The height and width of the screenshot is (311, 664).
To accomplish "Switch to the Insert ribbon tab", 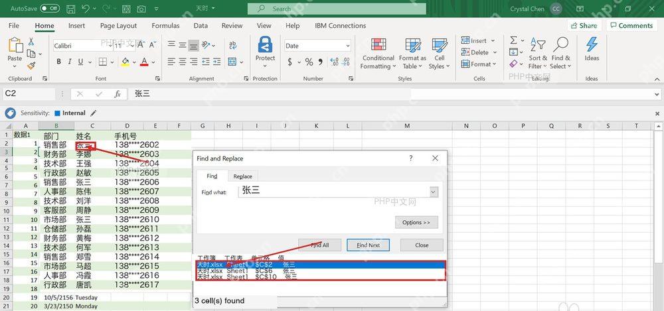I will pos(76,26).
